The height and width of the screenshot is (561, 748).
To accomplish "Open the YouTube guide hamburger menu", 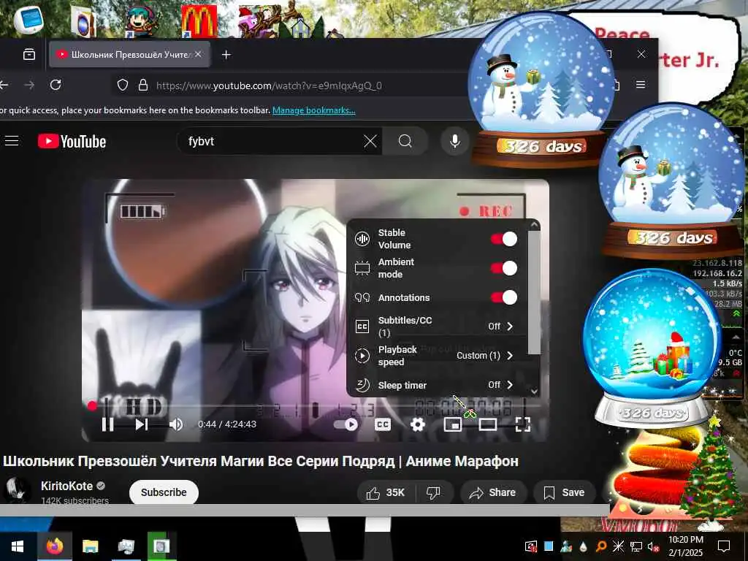I will [12, 141].
